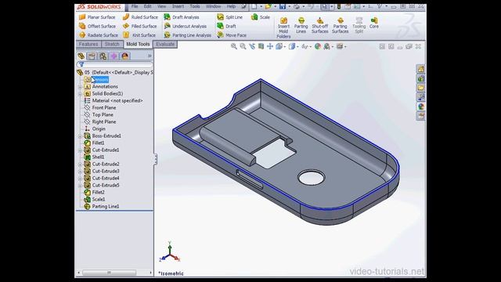The height and width of the screenshot is (282, 501).
Task: Toggle the Section View icon
Action: pyautogui.click(x=261, y=46)
